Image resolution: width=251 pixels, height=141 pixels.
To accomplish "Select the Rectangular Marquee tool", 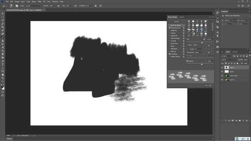I will tap(3, 17).
